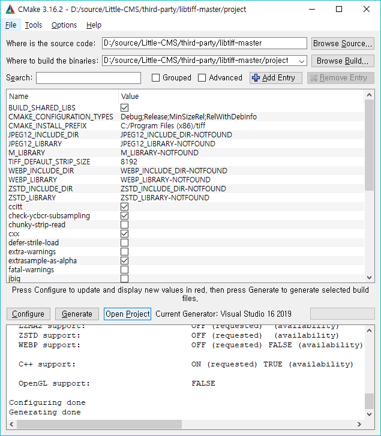The height and width of the screenshot is (436, 381).
Task: Click the Generate button
Action: pos(77,314)
